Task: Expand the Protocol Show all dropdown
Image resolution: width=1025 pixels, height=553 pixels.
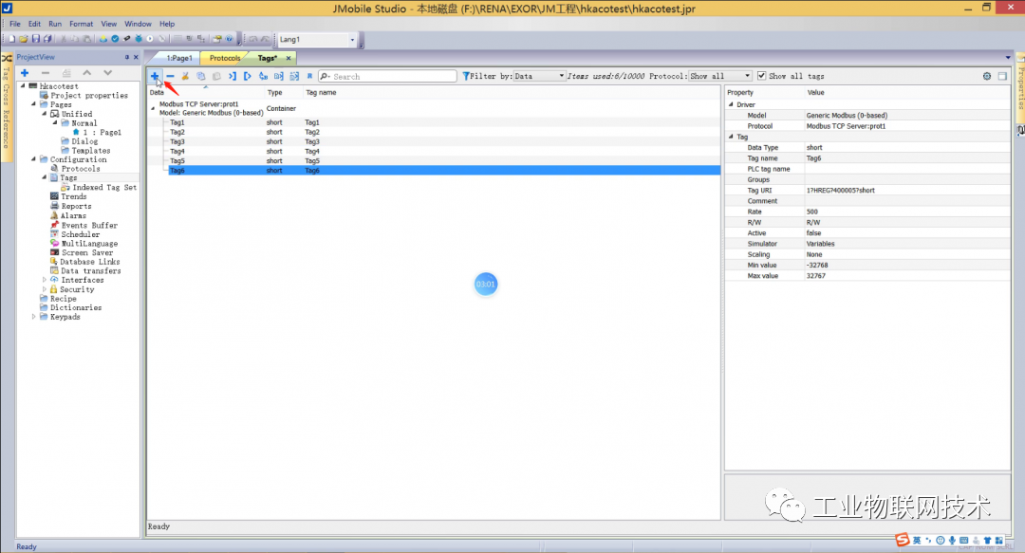Action: click(749, 76)
